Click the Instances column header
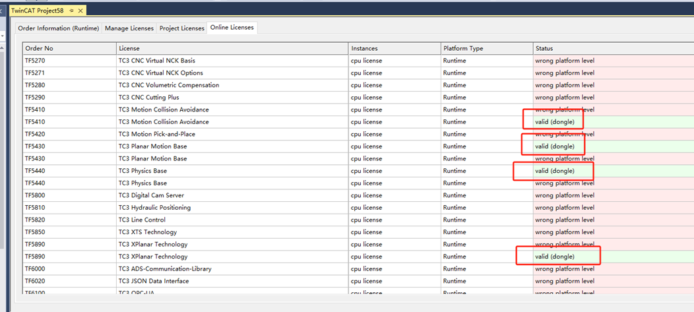 pos(394,48)
